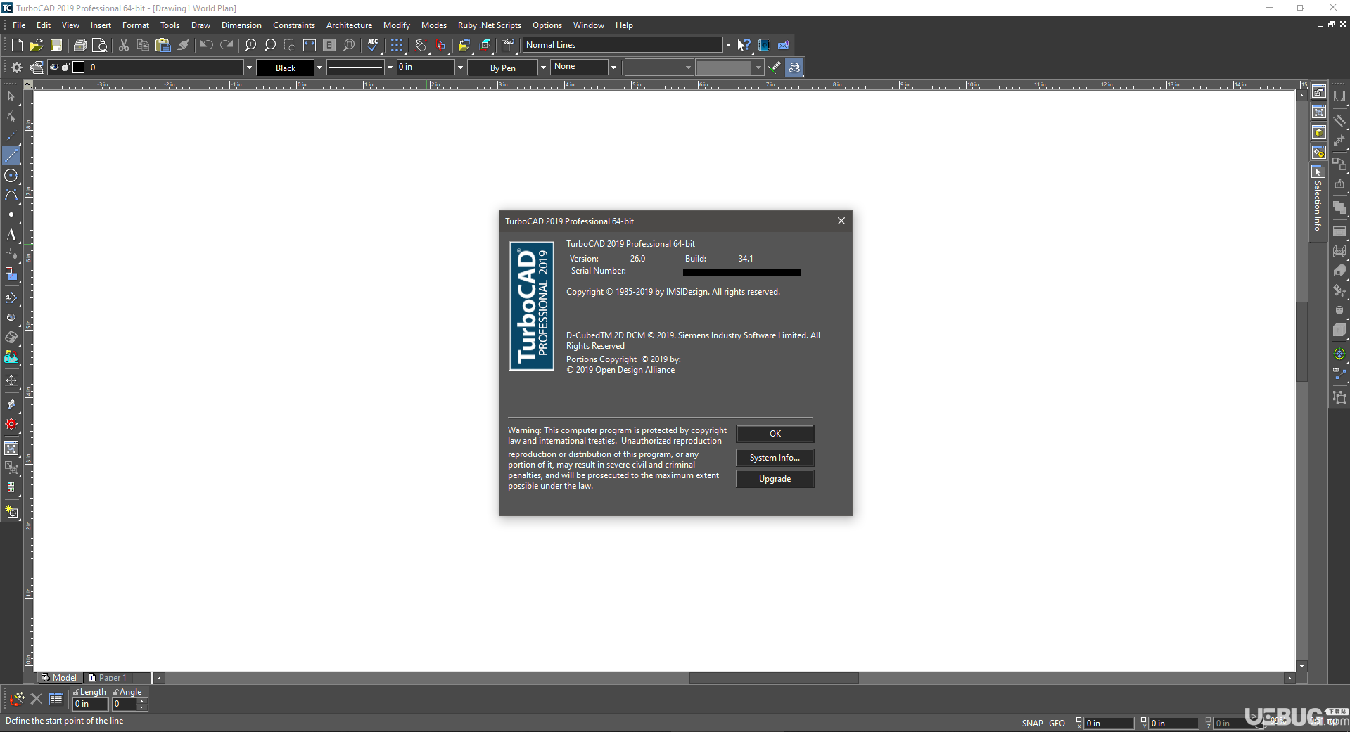
Task: Undo the last action
Action: (x=207, y=45)
